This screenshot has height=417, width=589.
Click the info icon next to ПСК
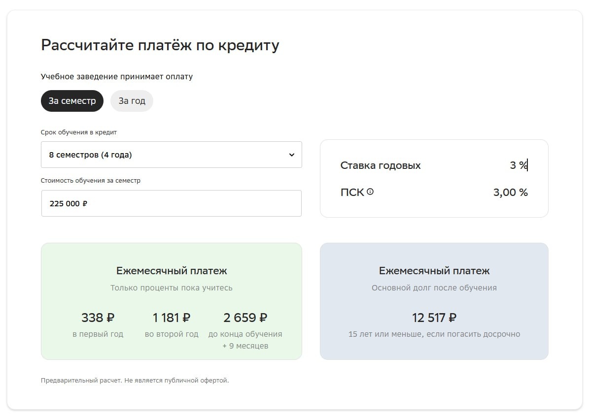pos(370,192)
